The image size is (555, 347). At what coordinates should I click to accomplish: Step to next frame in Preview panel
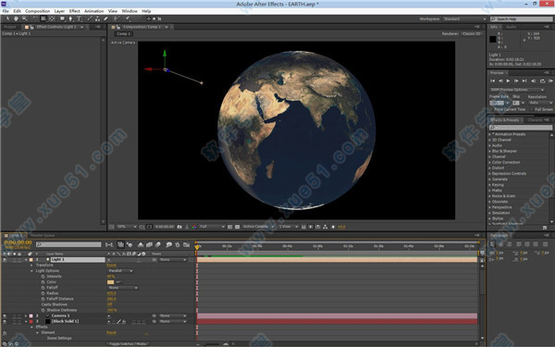click(516, 81)
